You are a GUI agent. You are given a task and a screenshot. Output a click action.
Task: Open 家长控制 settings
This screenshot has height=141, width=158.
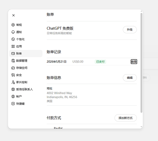[26, 82]
